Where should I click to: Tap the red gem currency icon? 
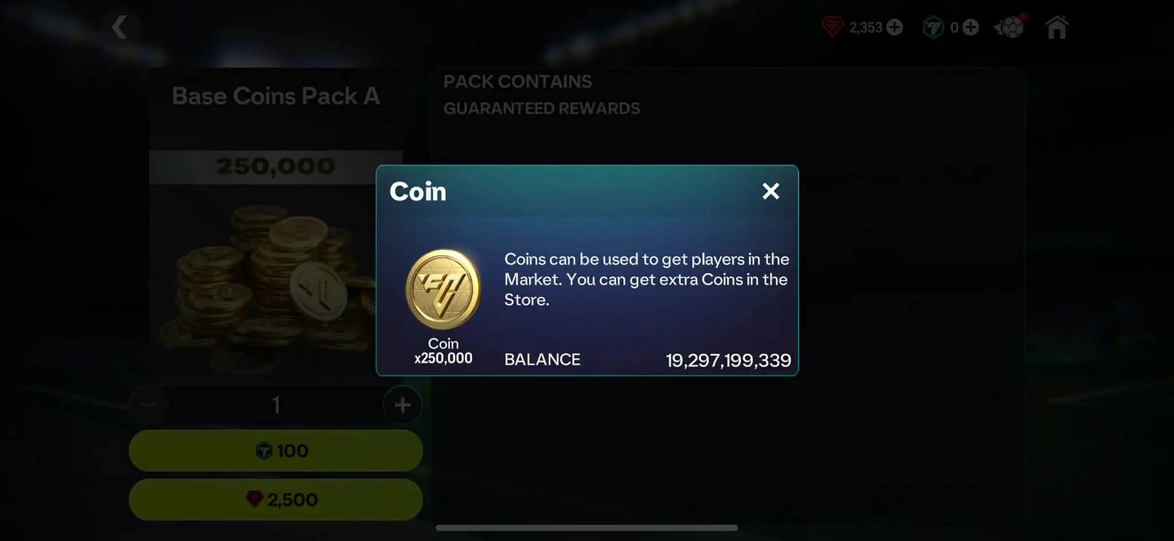coord(832,27)
